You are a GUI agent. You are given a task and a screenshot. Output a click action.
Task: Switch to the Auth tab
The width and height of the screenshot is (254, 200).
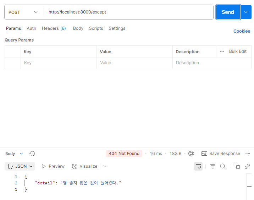[x=32, y=28]
